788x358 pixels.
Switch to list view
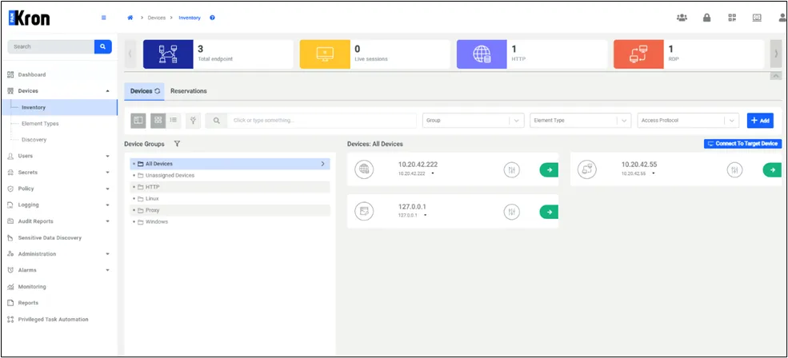(x=174, y=121)
